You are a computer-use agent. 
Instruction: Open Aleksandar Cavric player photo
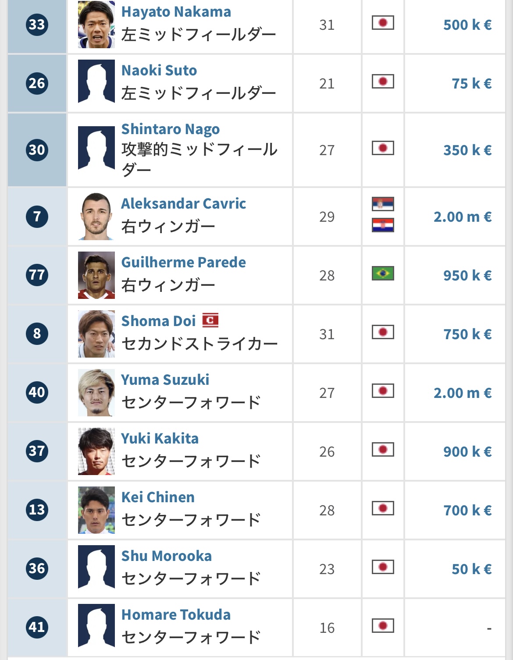[x=96, y=216]
